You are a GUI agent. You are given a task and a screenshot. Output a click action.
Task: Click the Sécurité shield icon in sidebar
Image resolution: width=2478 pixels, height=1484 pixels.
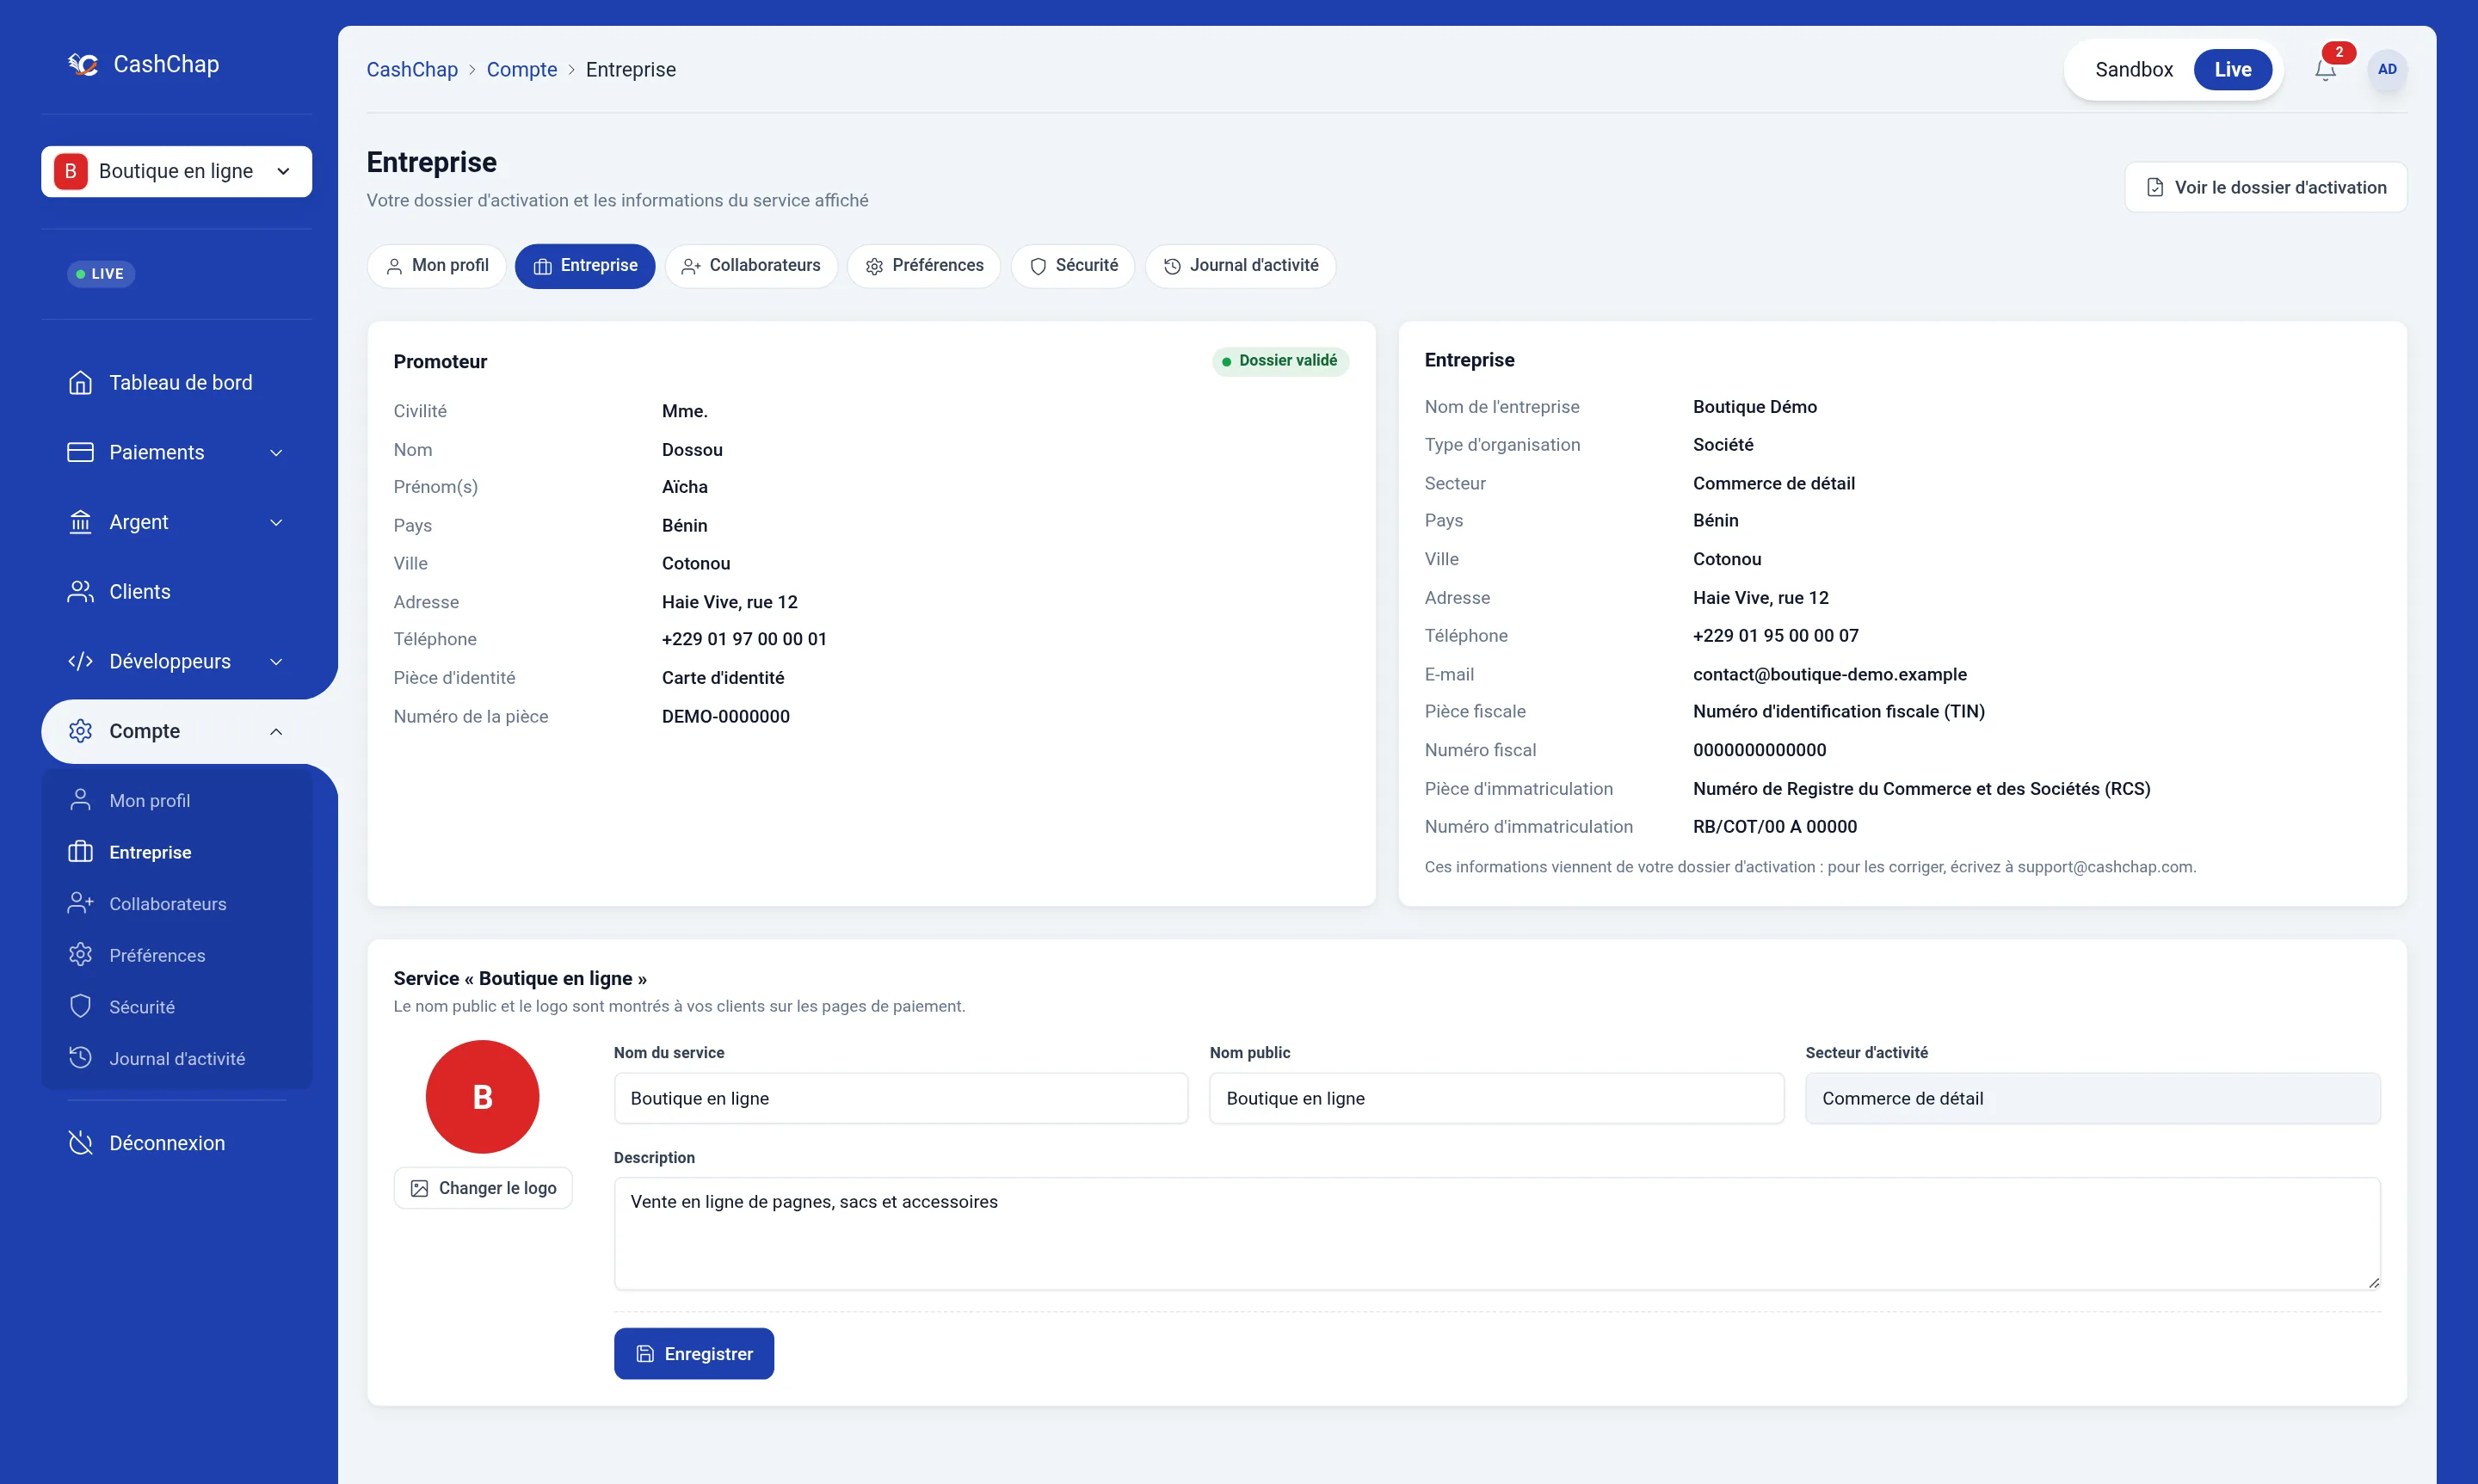80,1006
